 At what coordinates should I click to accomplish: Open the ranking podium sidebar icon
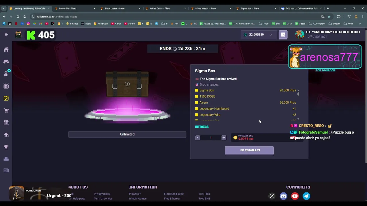coord(6,159)
